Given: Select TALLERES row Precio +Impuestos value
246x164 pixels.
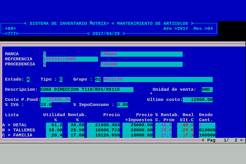Looking at the screenshot, I should click(x=137, y=130).
